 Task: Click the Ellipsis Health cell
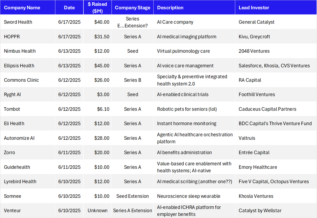27,65
